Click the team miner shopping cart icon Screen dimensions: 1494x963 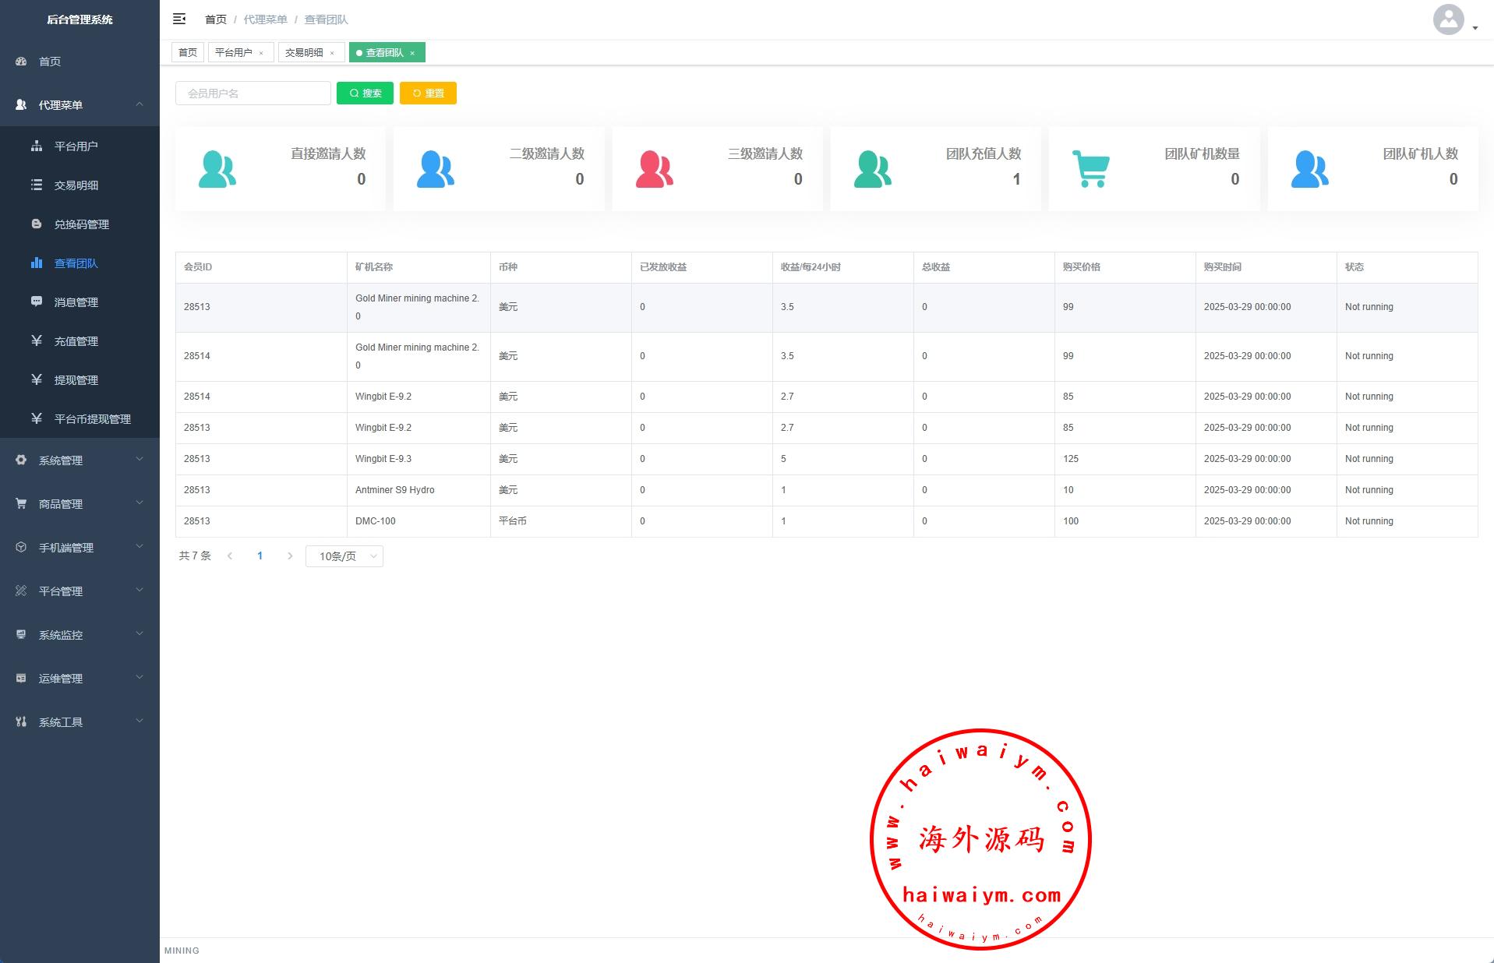click(x=1091, y=169)
